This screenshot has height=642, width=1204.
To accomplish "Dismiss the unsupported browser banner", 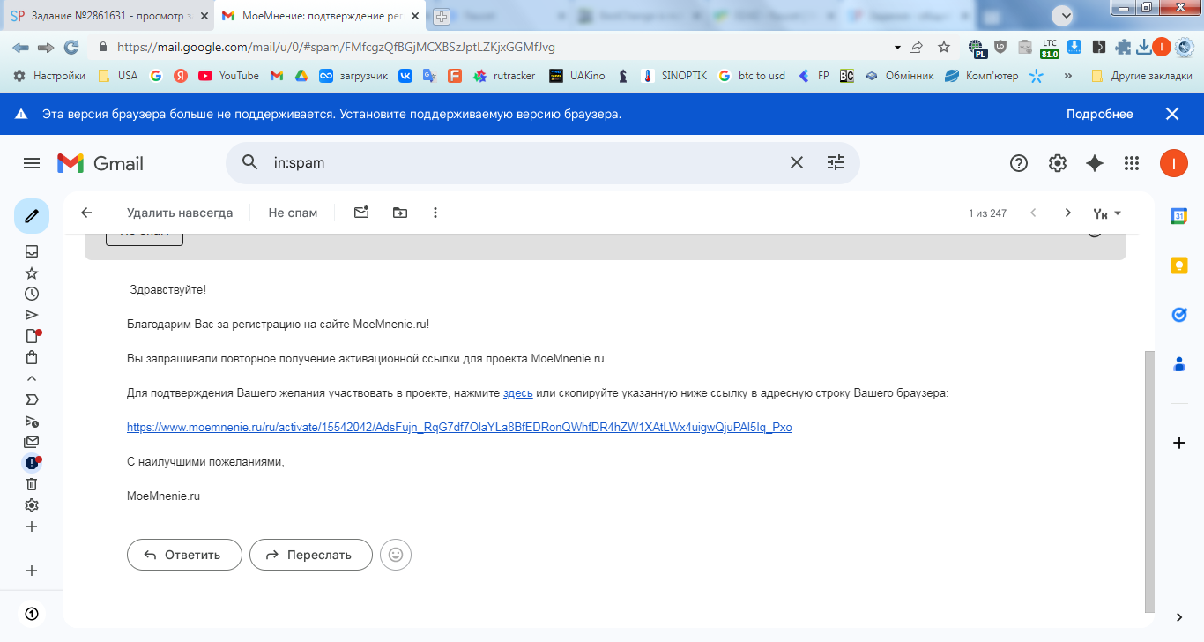I will pos(1172,114).
